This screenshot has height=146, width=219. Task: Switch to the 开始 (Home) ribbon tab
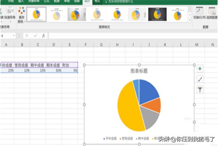click(x=11, y=1)
